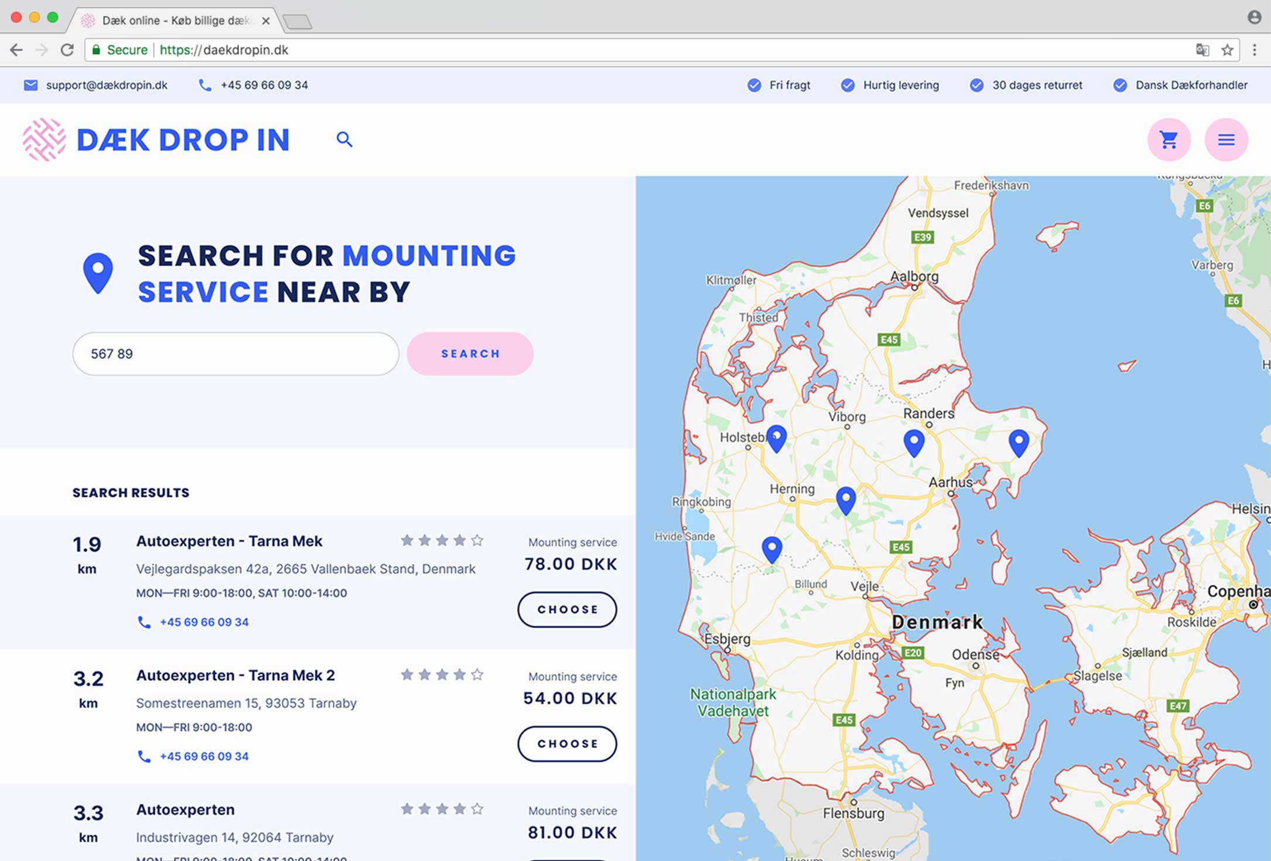Click the Dansk Dækforhandler checkmark icon
The width and height of the screenshot is (1271, 861).
pyautogui.click(x=1120, y=85)
